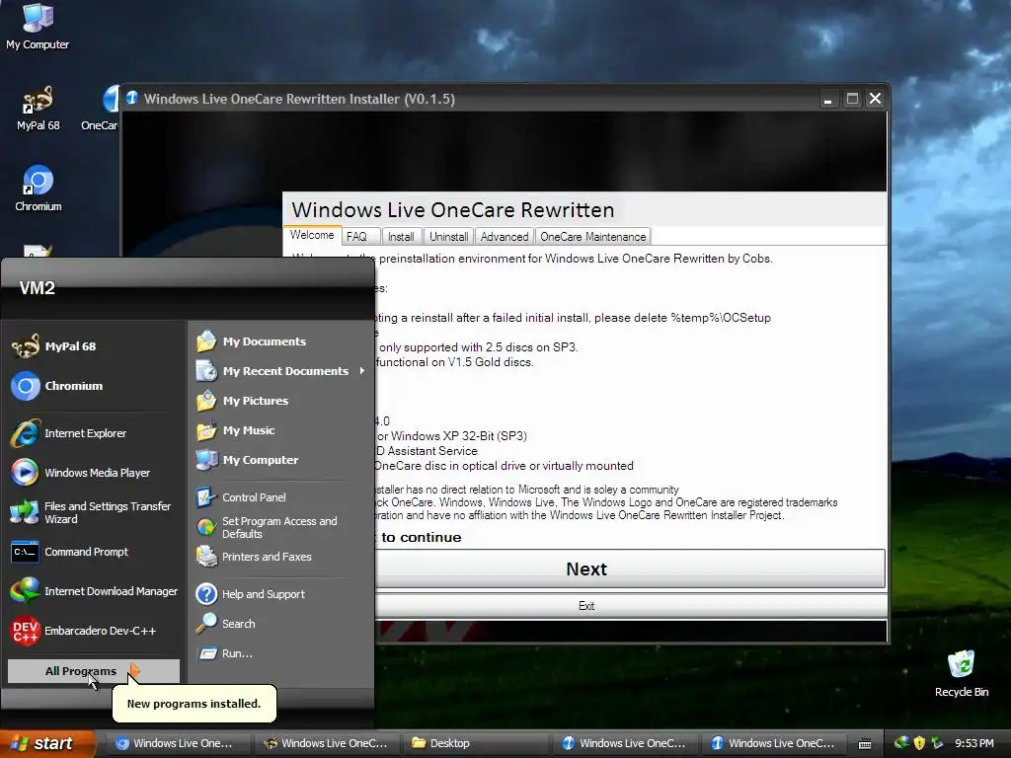Open MyPal 68 desktop shortcut

click(x=39, y=108)
